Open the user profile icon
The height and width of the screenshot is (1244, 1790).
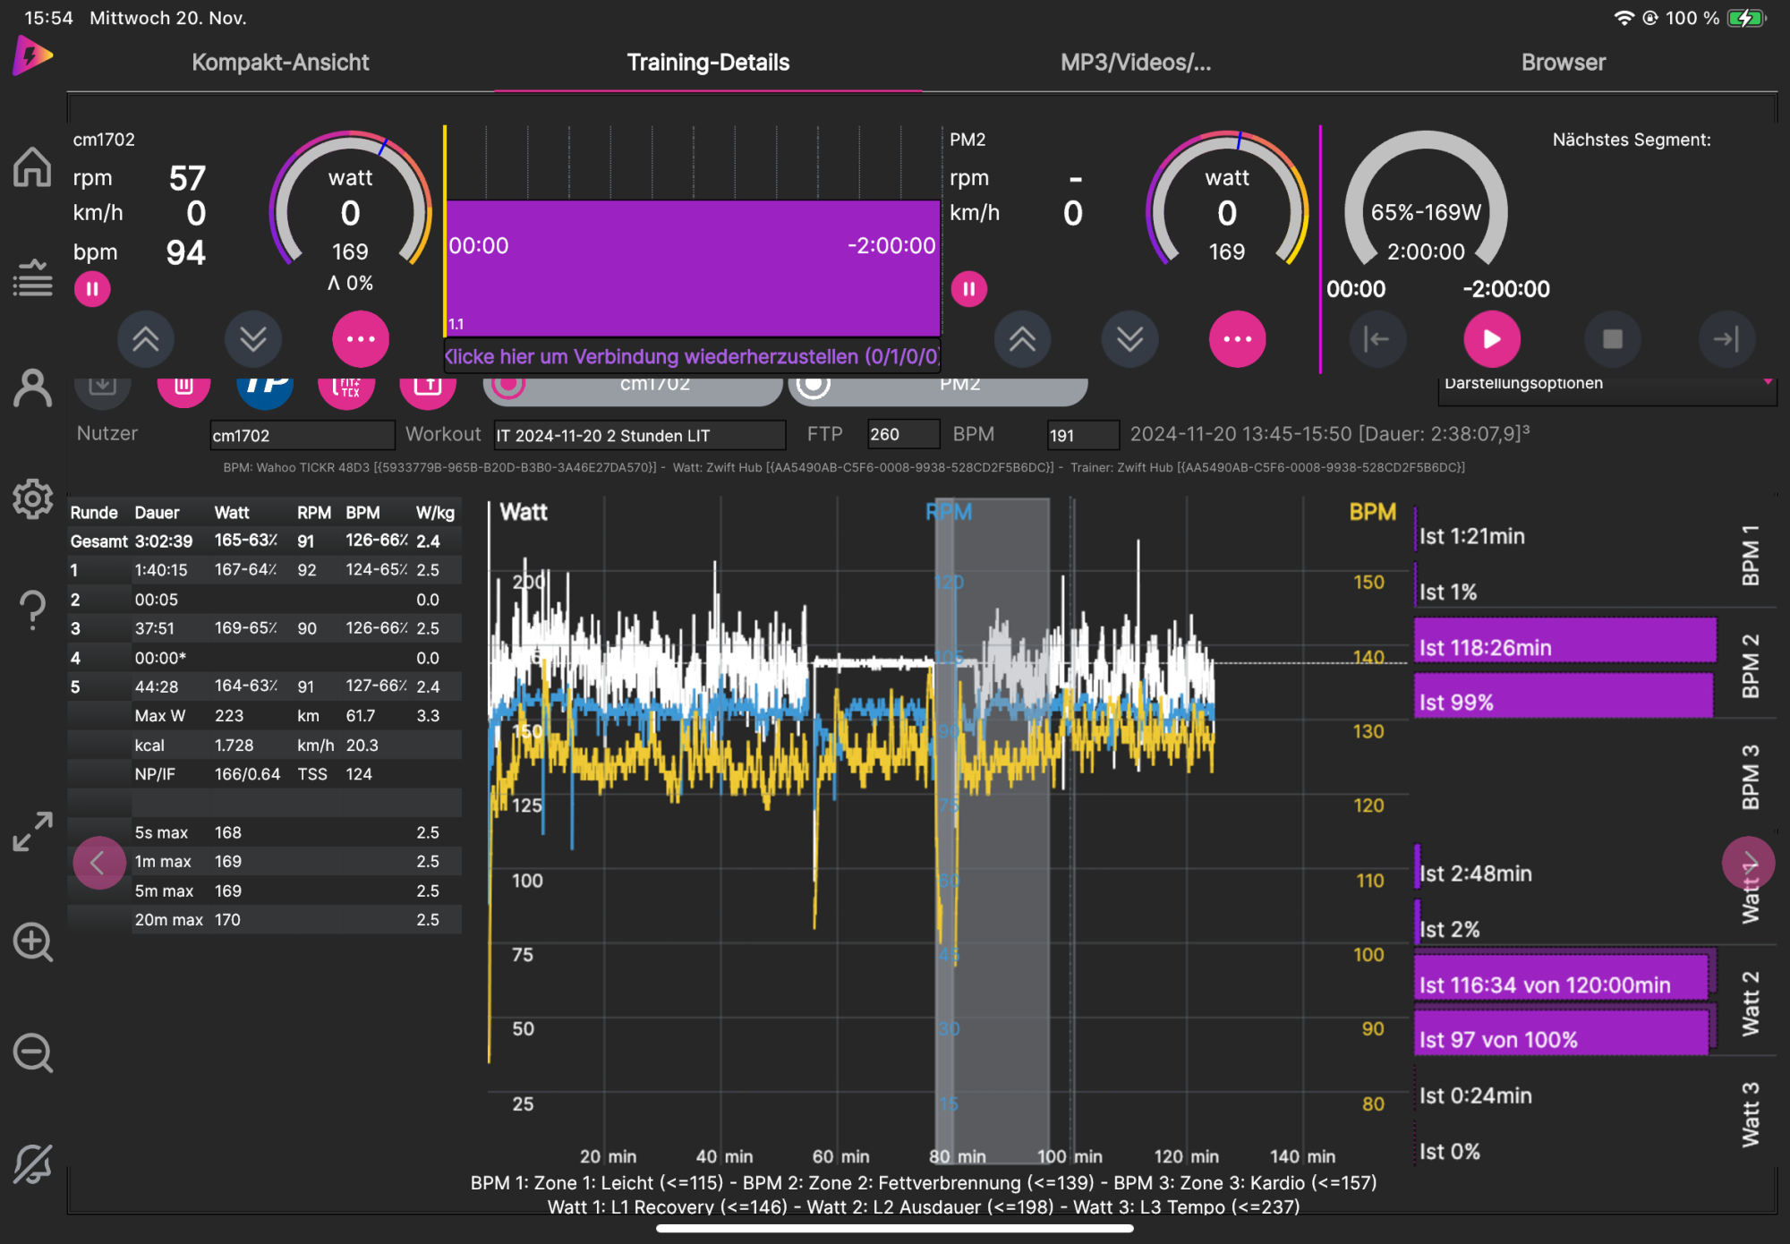click(32, 388)
